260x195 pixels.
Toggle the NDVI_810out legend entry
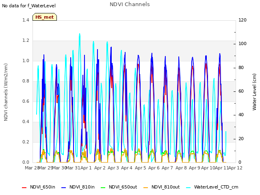pos(162,187)
